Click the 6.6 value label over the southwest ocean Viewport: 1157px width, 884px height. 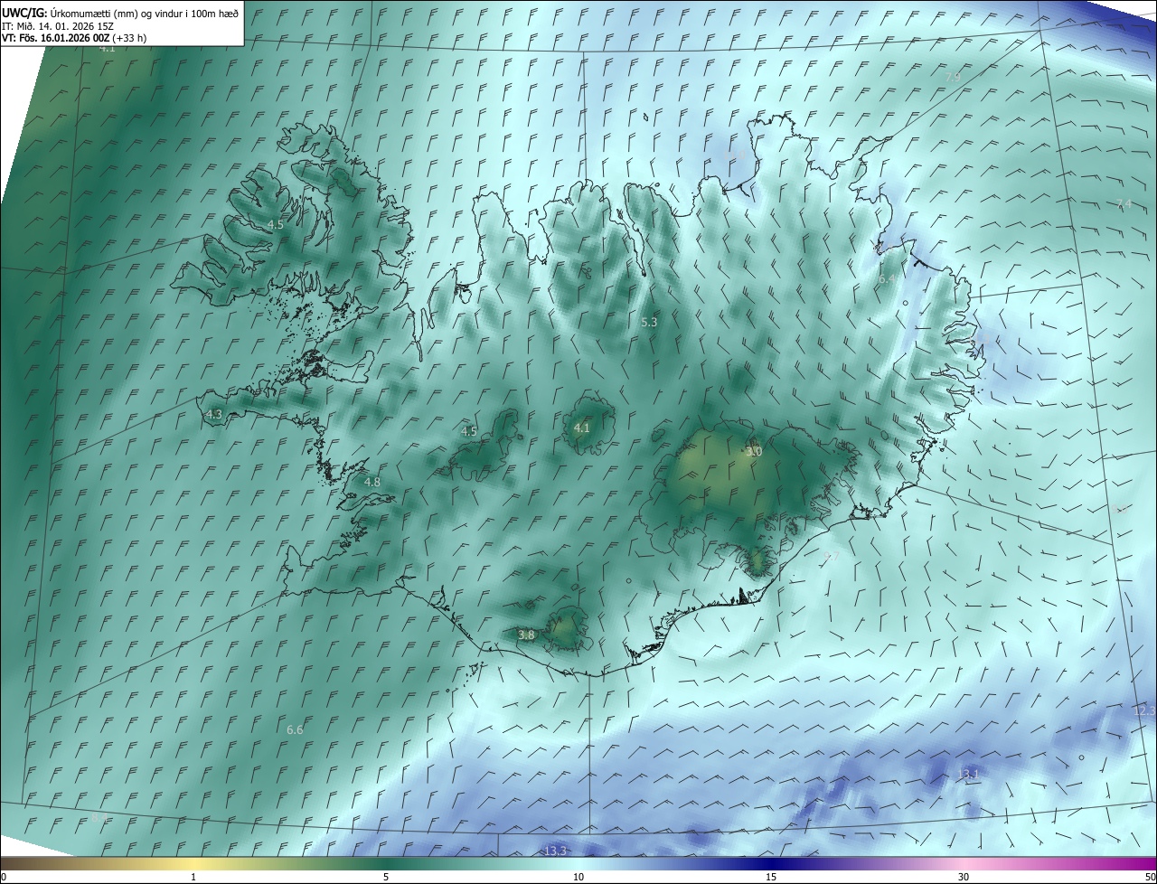(x=295, y=729)
